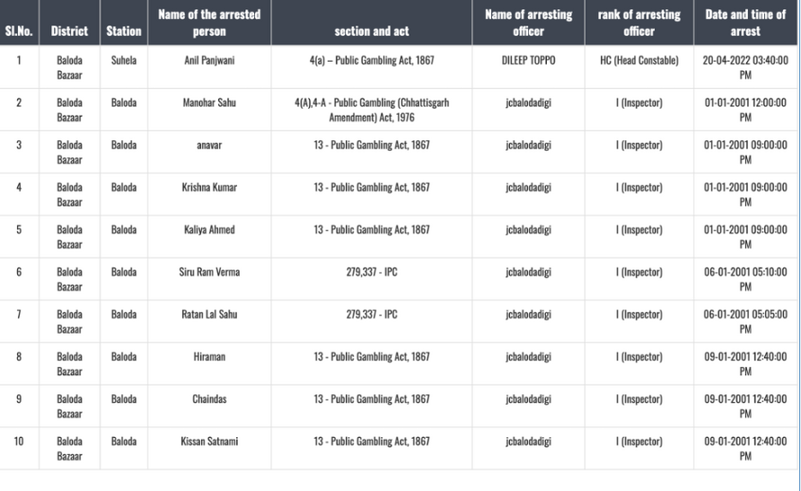Click the Suhela station cell

click(x=124, y=60)
